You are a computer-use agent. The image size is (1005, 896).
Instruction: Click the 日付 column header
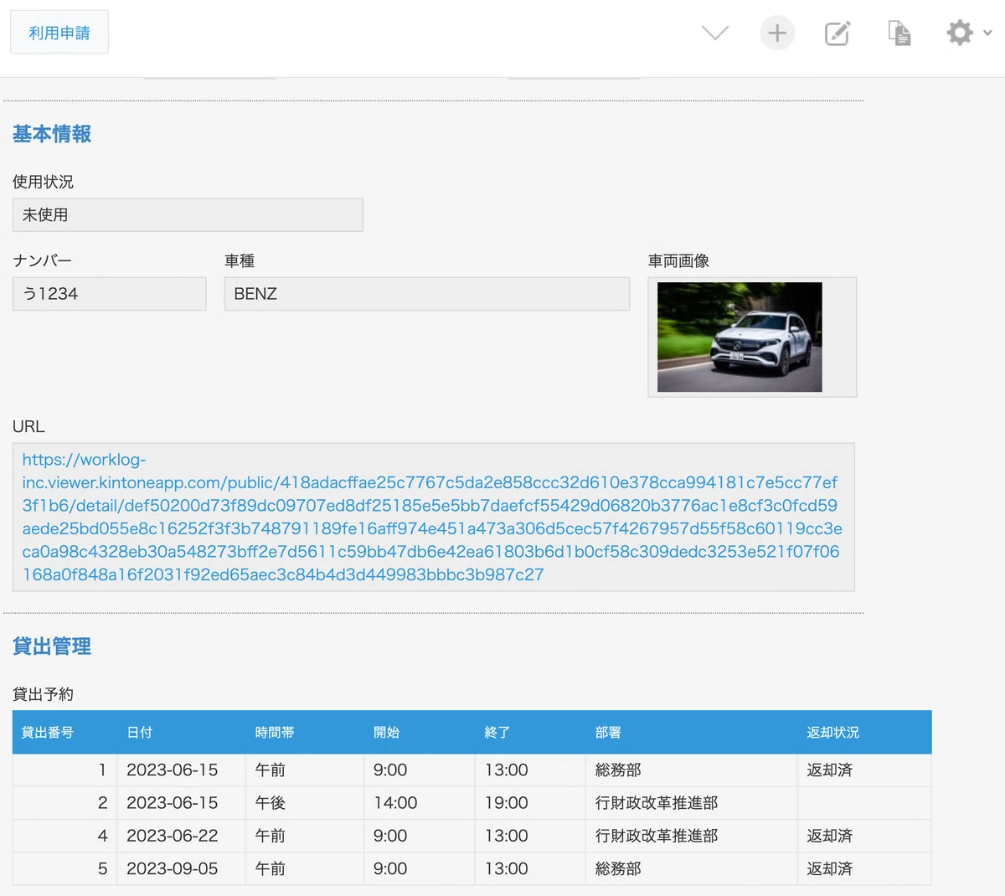pos(140,733)
